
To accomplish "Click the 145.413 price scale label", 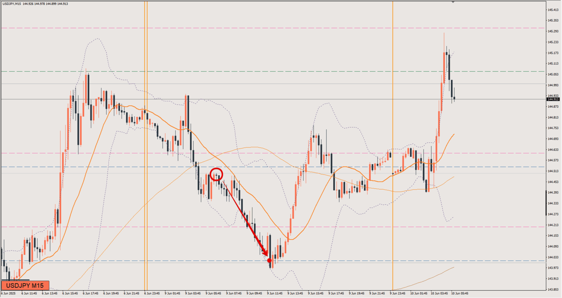I will [x=553, y=10].
